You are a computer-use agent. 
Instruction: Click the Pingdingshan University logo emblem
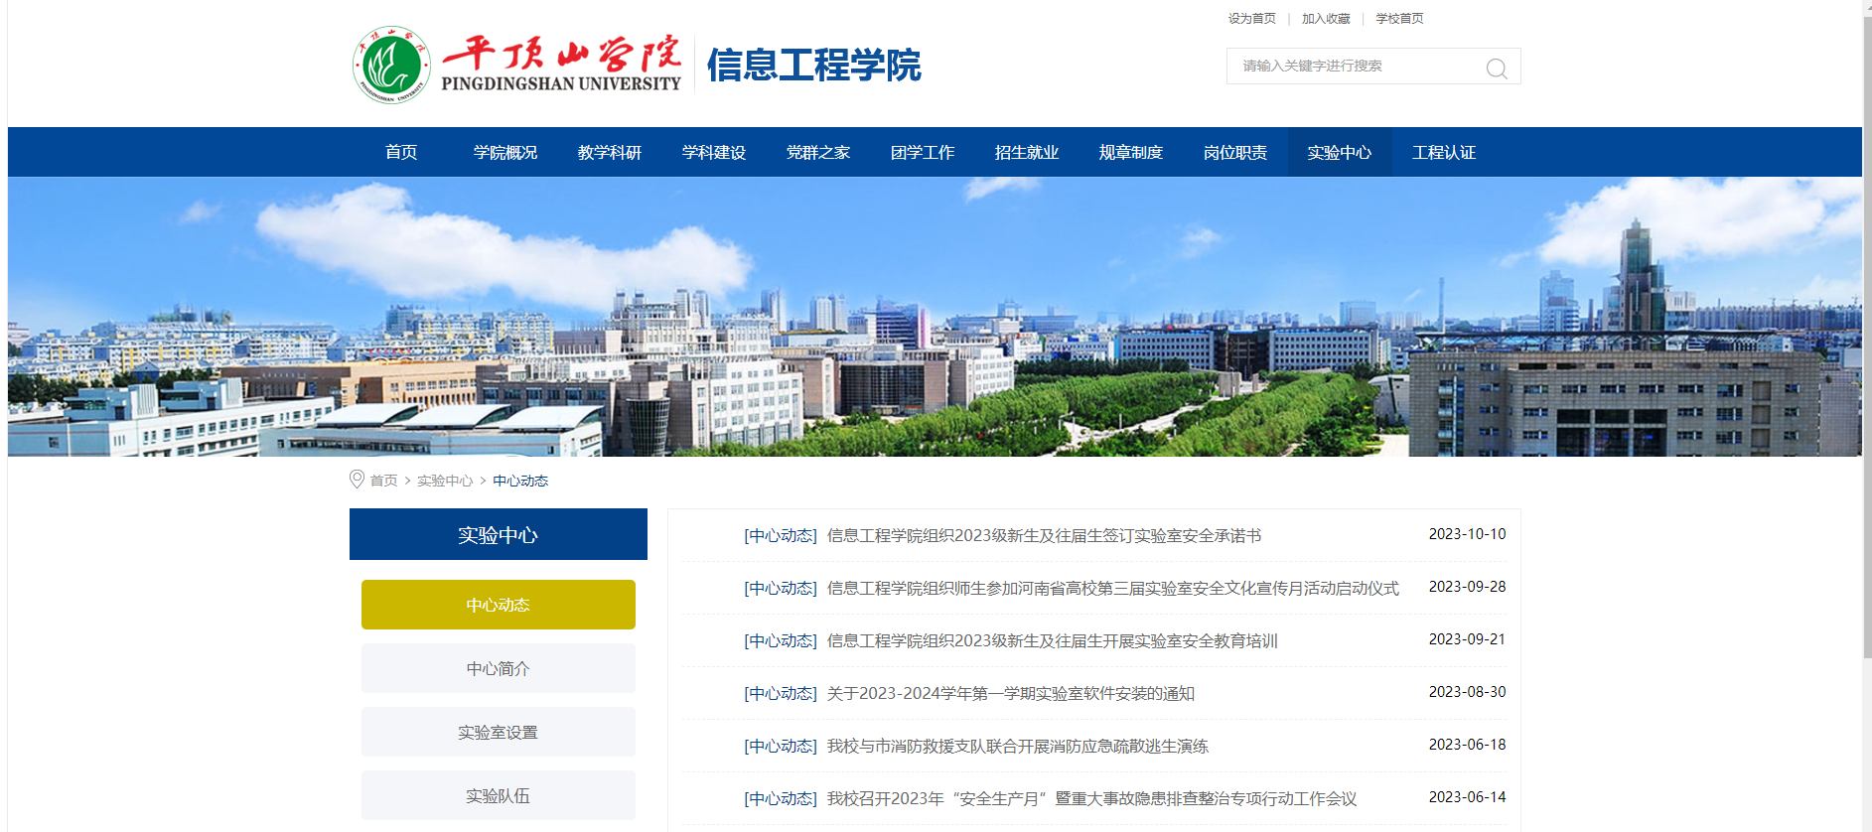tap(391, 66)
